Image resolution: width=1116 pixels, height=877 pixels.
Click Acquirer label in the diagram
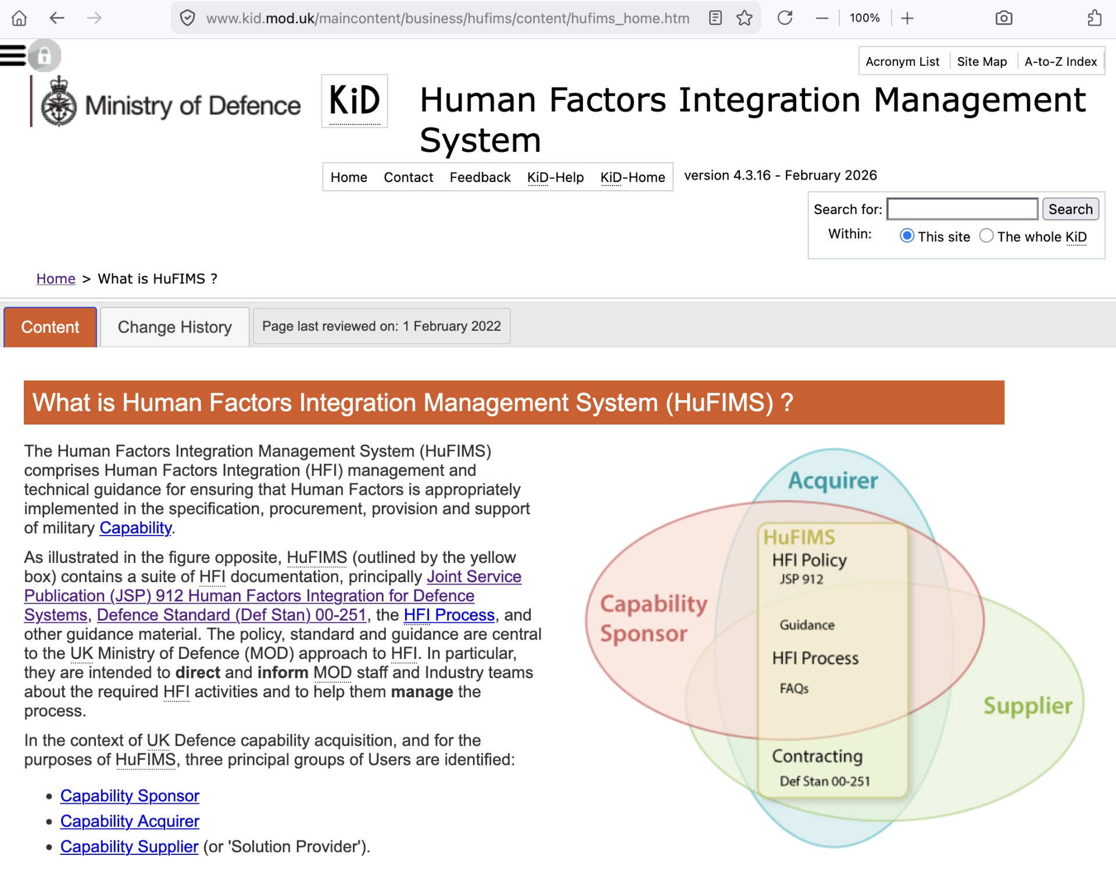(x=832, y=481)
